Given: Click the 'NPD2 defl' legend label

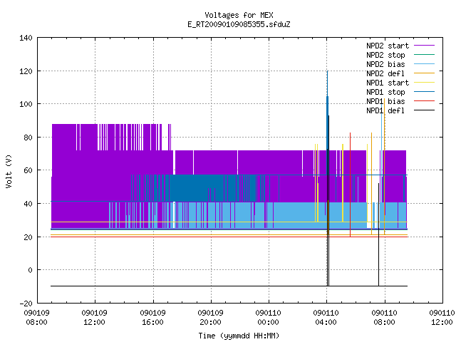Looking at the screenshot, I should click(x=385, y=73).
